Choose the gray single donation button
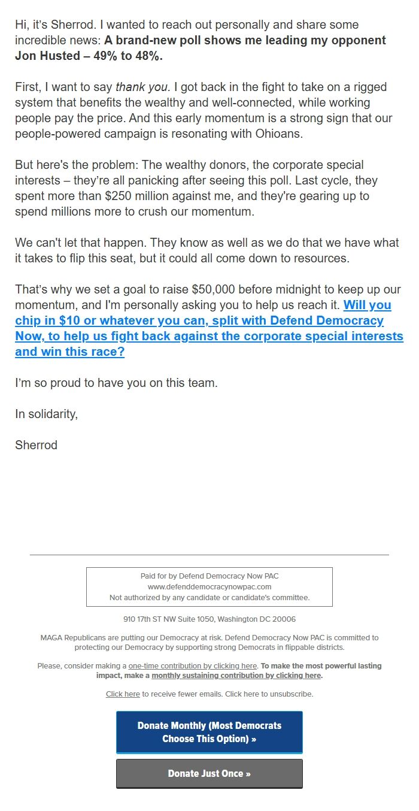The width and height of the screenshot is (419, 811). [209, 773]
